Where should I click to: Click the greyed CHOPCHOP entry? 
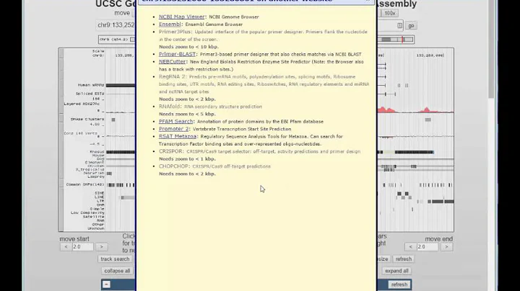[174, 166]
